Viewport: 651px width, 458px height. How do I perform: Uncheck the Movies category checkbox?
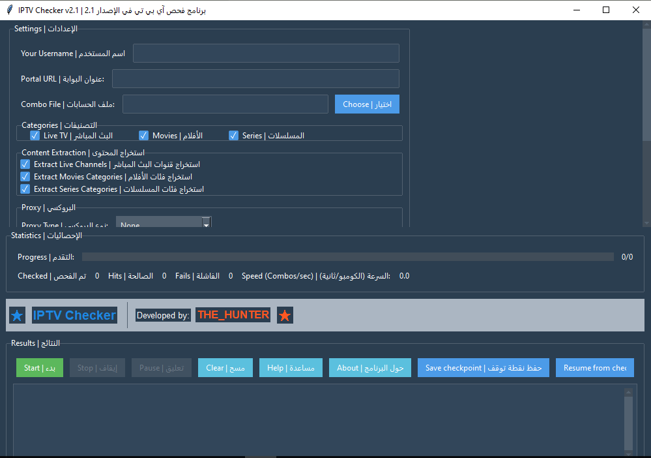[143, 136]
